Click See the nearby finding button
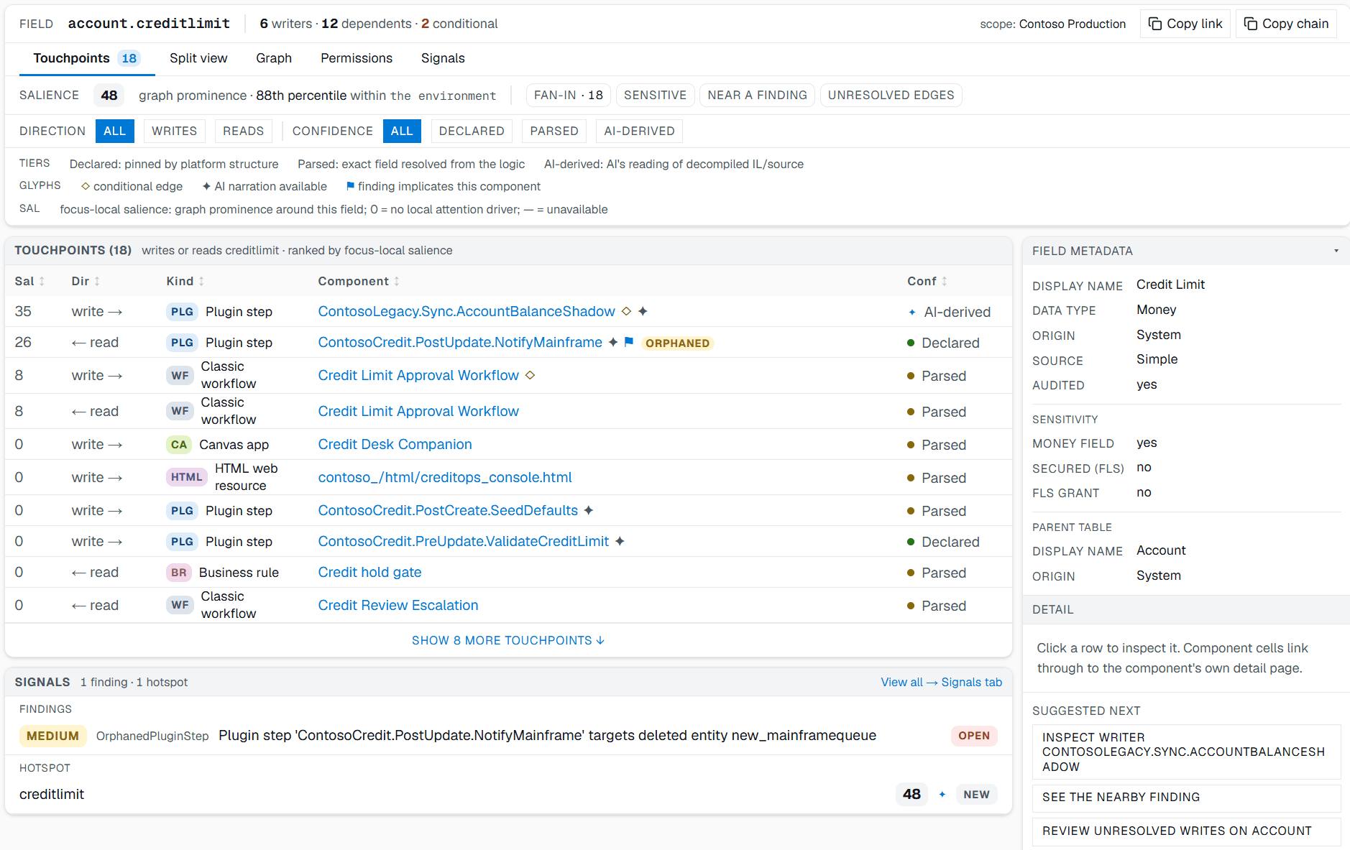 click(1186, 798)
